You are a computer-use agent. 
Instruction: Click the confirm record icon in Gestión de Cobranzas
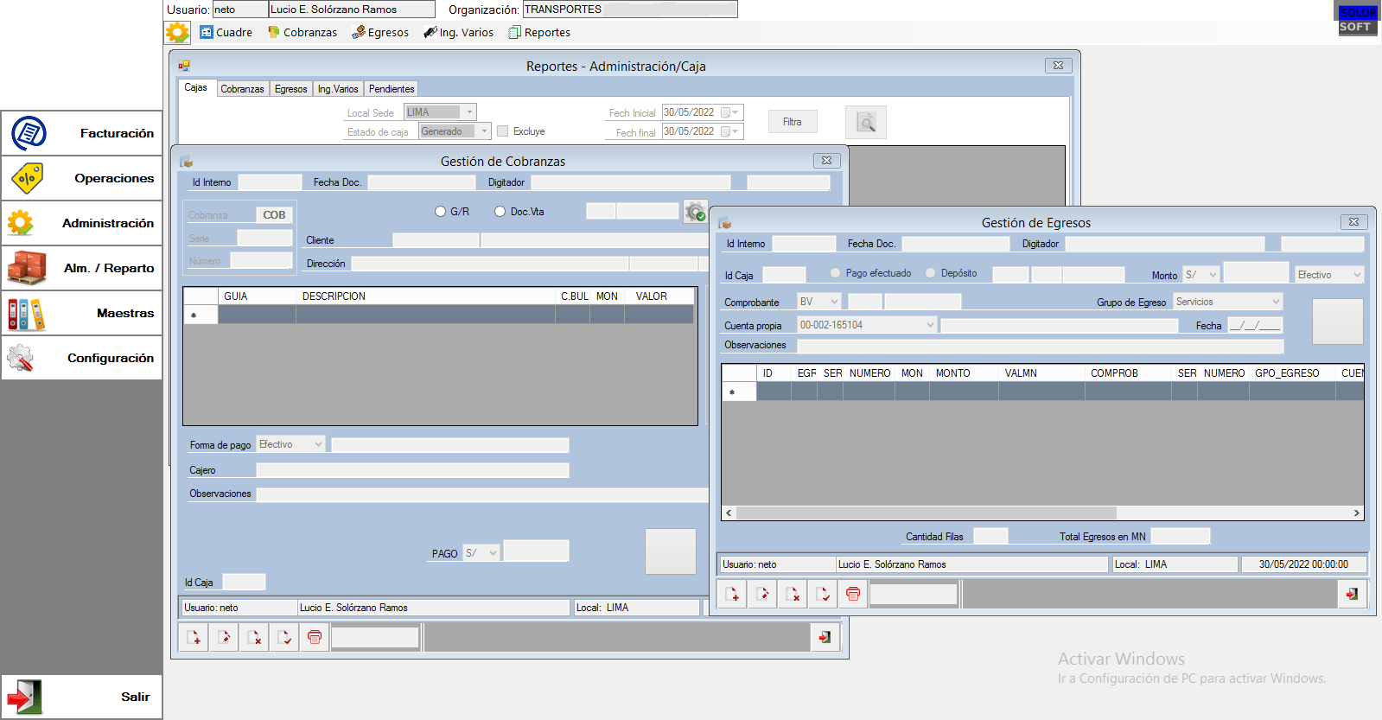click(284, 638)
